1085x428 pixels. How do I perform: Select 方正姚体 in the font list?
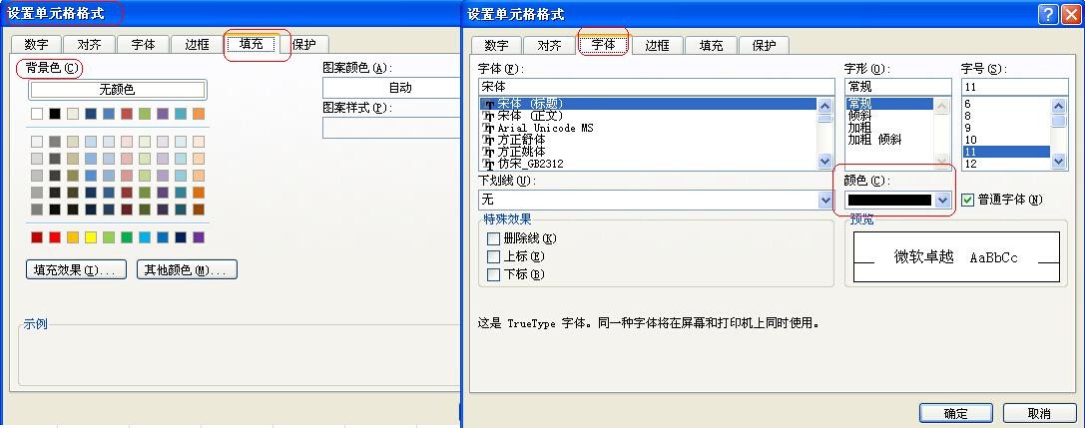pyautogui.click(x=649, y=152)
